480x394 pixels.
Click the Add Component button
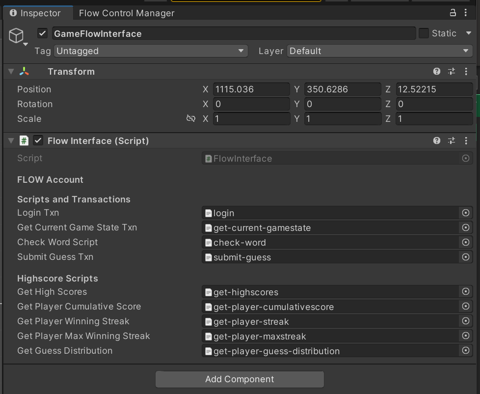tap(240, 379)
